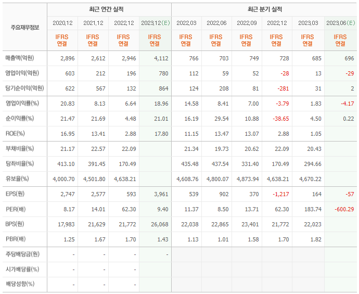Click the -281 net income value
The width and height of the screenshot is (359, 294).
pyautogui.click(x=283, y=88)
